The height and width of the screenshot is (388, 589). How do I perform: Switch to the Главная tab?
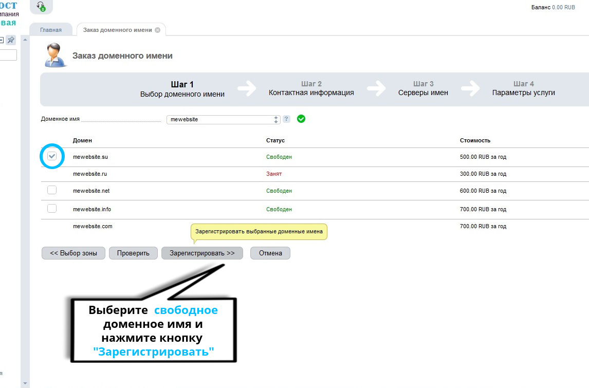pos(51,30)
